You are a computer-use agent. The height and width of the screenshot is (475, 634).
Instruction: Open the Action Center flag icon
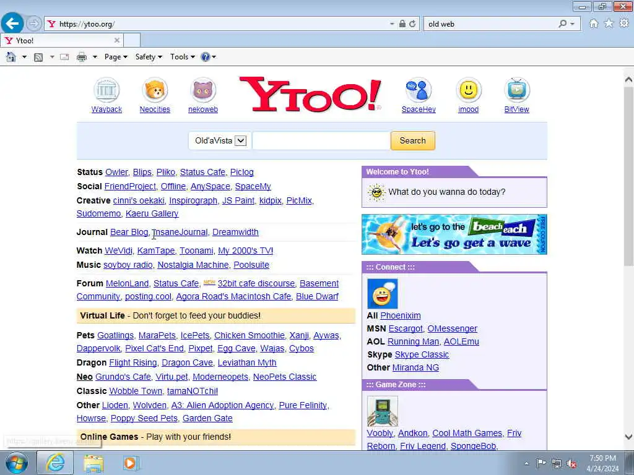pyautogui.click(x=541, y=463)
